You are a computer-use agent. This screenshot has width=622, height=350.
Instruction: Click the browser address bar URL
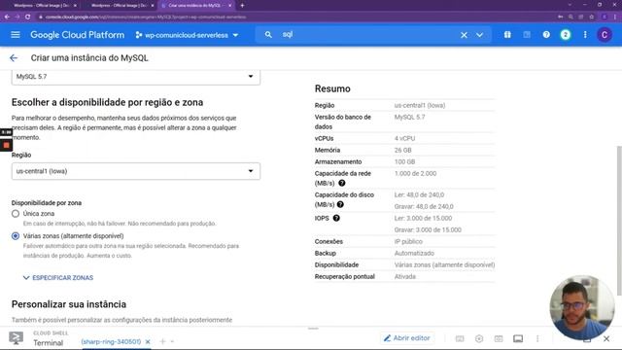pos(146,17)
